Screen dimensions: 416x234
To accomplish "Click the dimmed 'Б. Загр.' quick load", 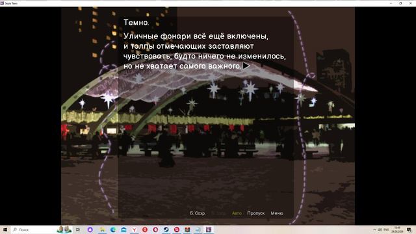I will click(218, 213).
